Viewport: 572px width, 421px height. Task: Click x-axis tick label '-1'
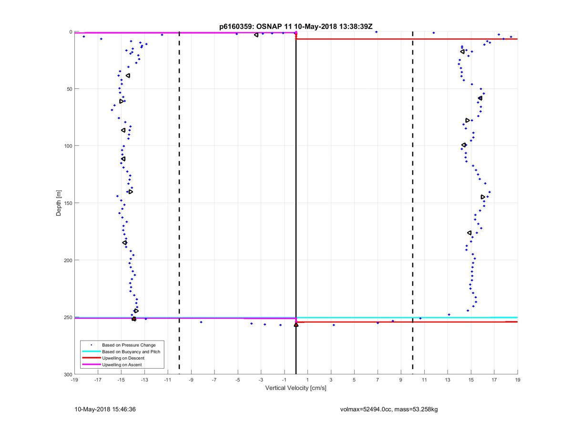pos(284,380)
